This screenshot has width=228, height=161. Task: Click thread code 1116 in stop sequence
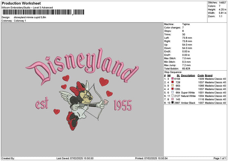tap(201, 99)
